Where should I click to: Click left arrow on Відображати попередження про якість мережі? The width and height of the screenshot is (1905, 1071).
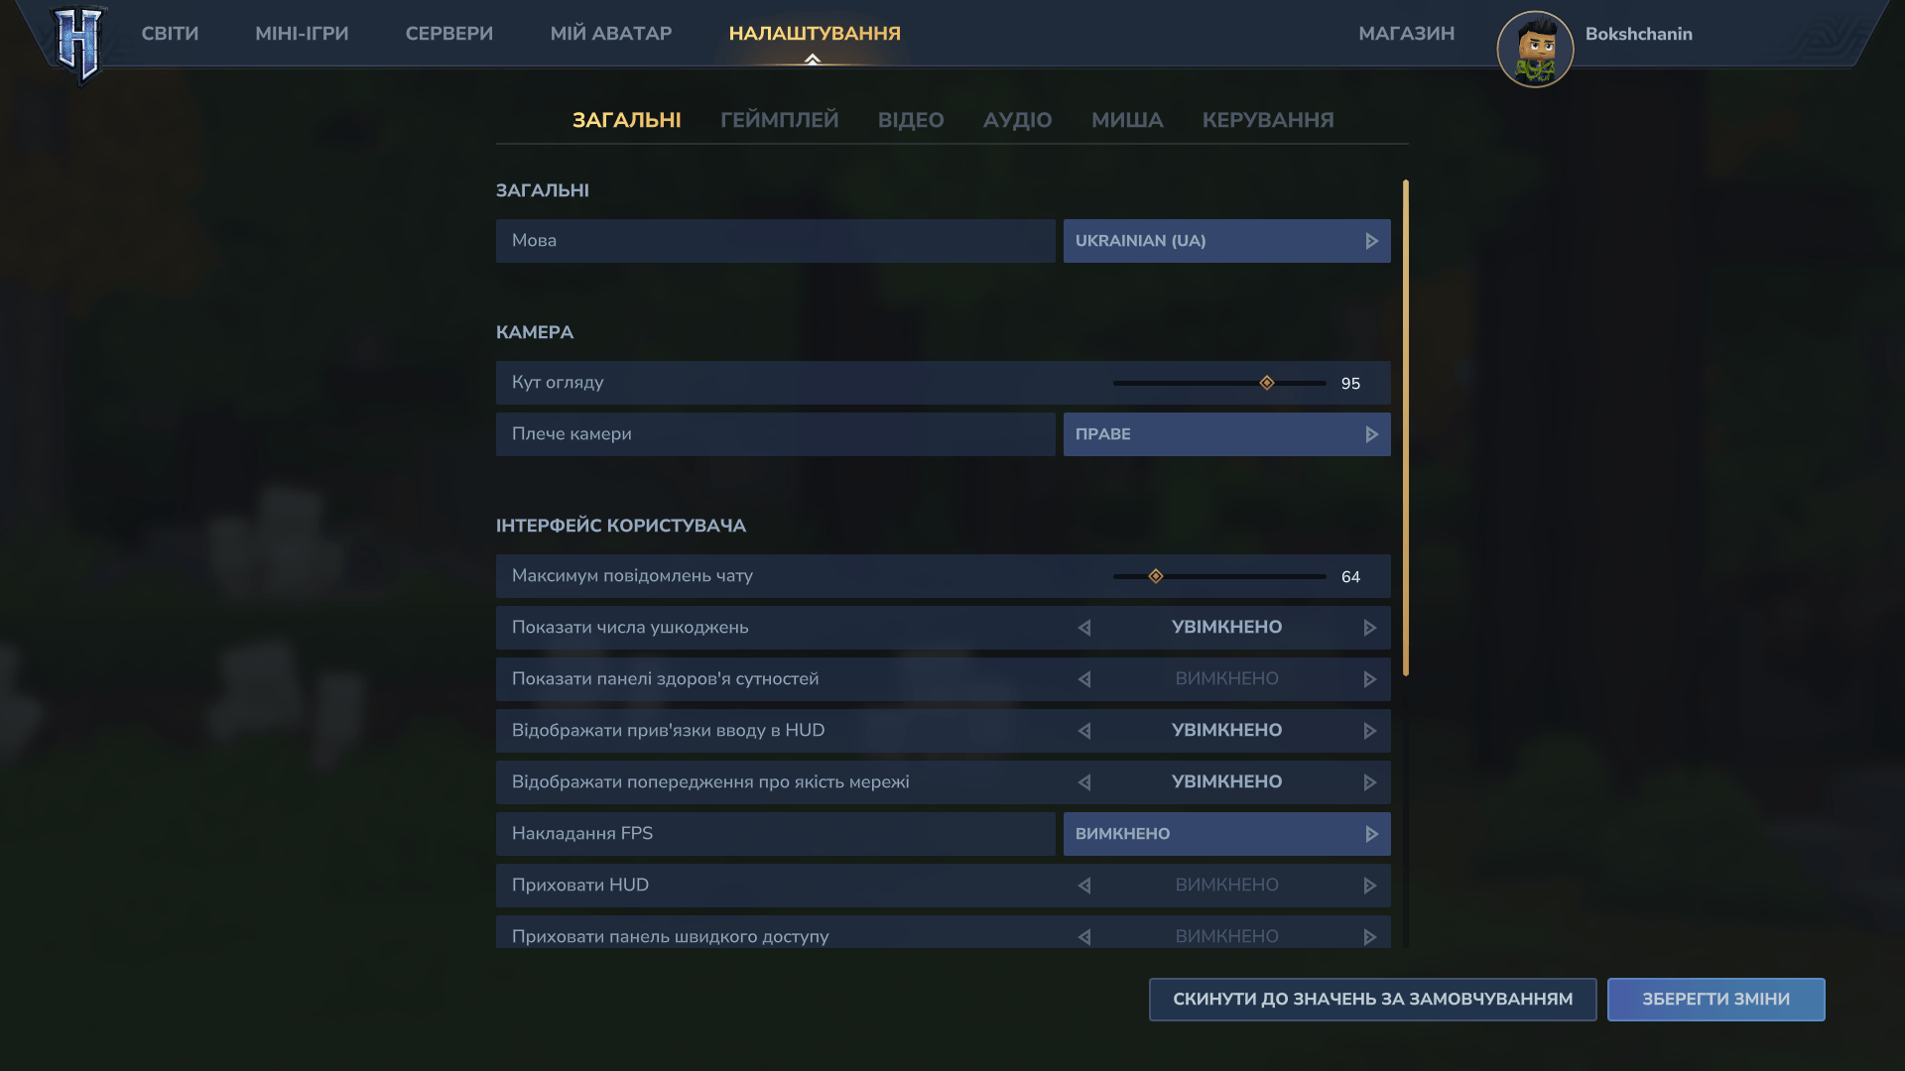[1084, 782]
